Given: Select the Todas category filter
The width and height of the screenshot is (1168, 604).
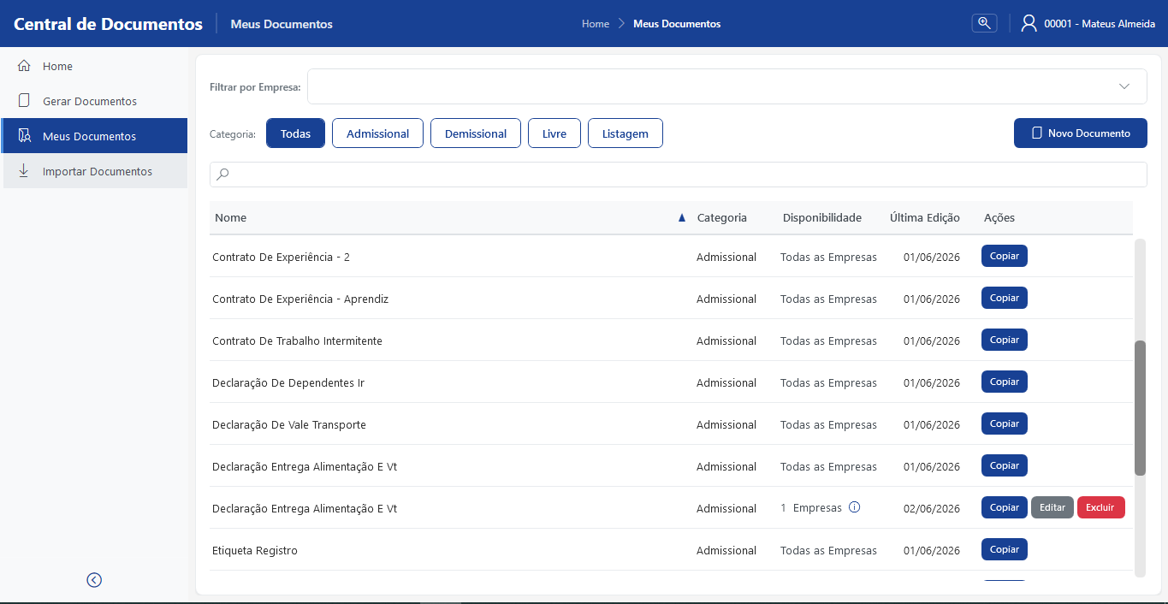Looking at the screenshot, I should [295, 133].
